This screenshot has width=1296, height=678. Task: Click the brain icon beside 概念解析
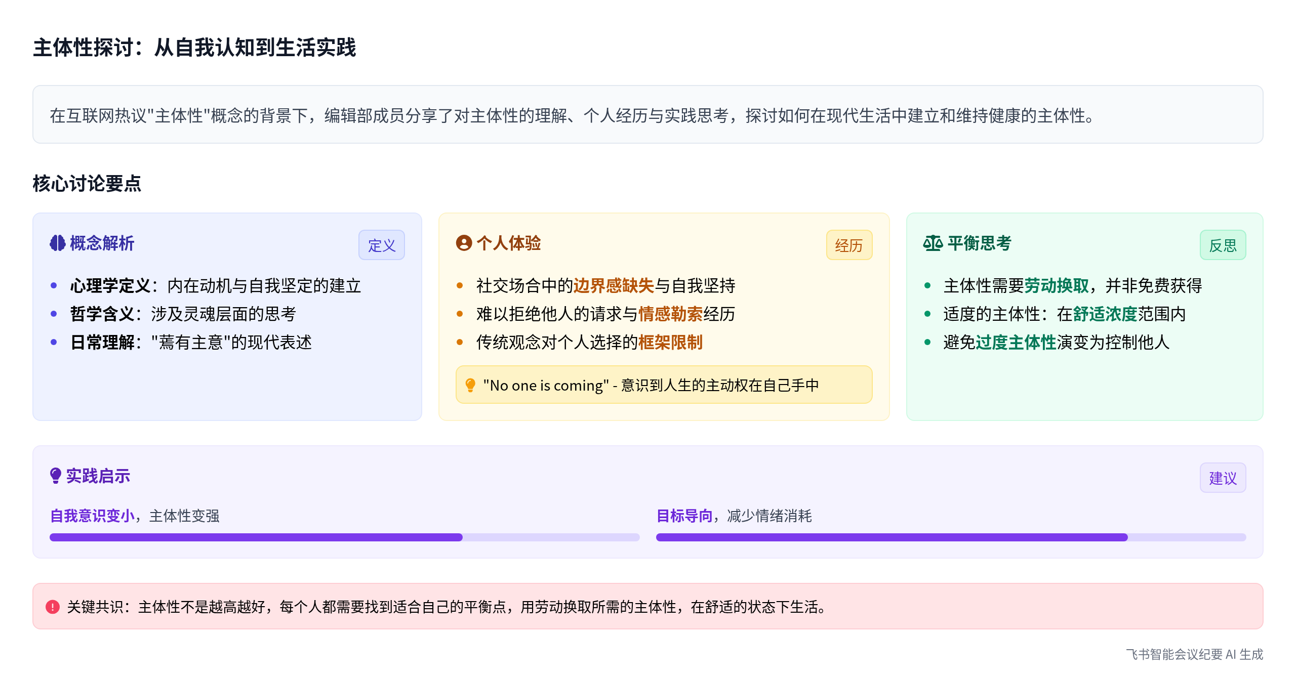tap(57, 243)
